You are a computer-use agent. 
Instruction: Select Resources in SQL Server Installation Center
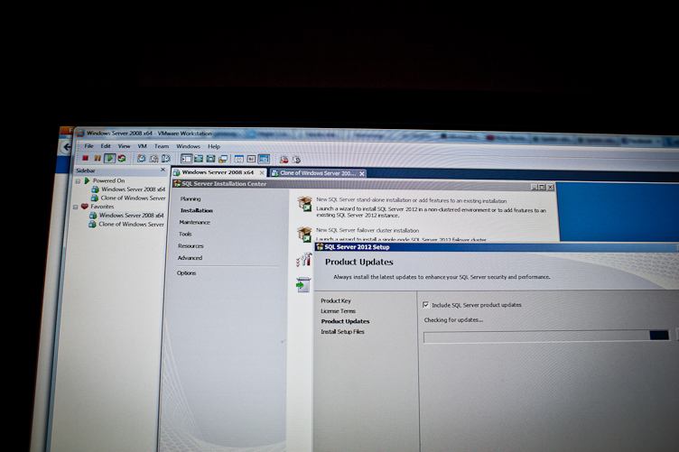191,245
